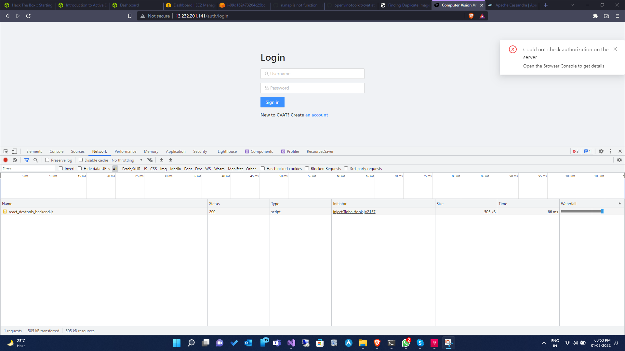Click into the Username field
The image size is (625, 351).
[312, 74]
